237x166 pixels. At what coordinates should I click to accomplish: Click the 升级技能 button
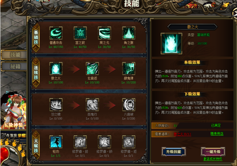point(174,152)
